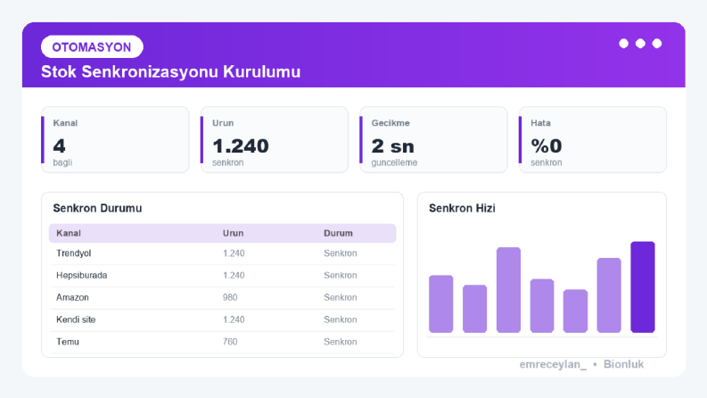The image size is (707, 398).
Task: Select the 'Senkron Hizi' chart heading
Action: click(x=462, y=208)
